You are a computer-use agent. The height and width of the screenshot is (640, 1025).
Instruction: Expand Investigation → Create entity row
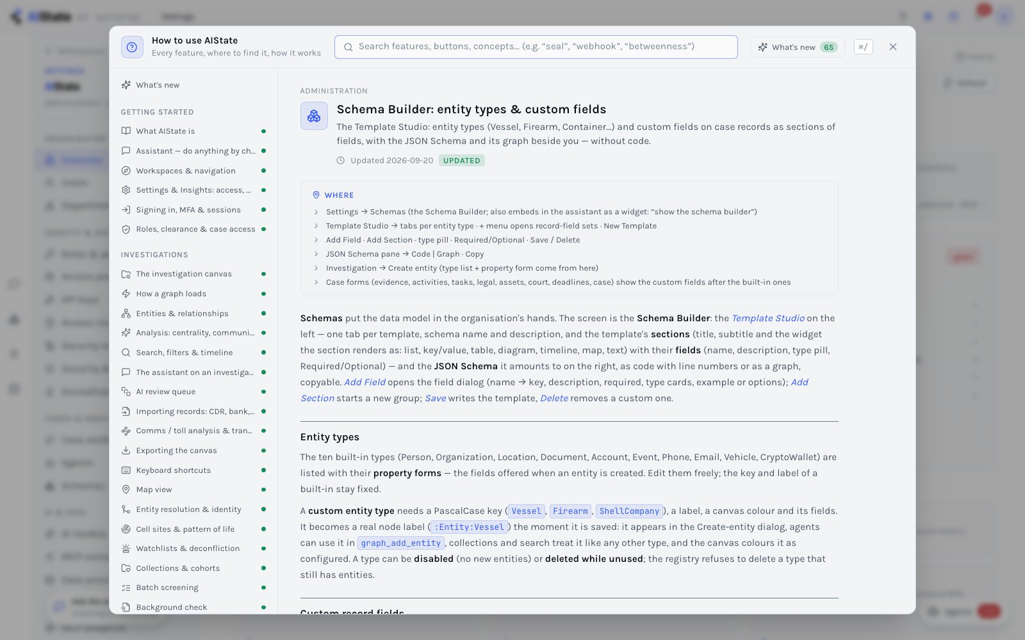(569, 268)
